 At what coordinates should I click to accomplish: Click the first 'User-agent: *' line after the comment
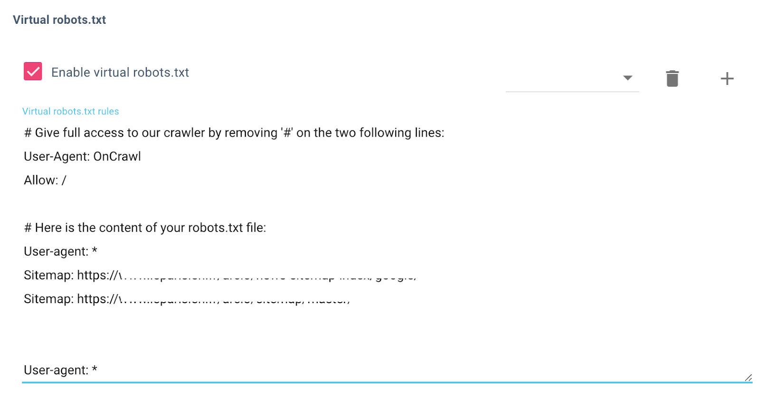tap(60, 251)
